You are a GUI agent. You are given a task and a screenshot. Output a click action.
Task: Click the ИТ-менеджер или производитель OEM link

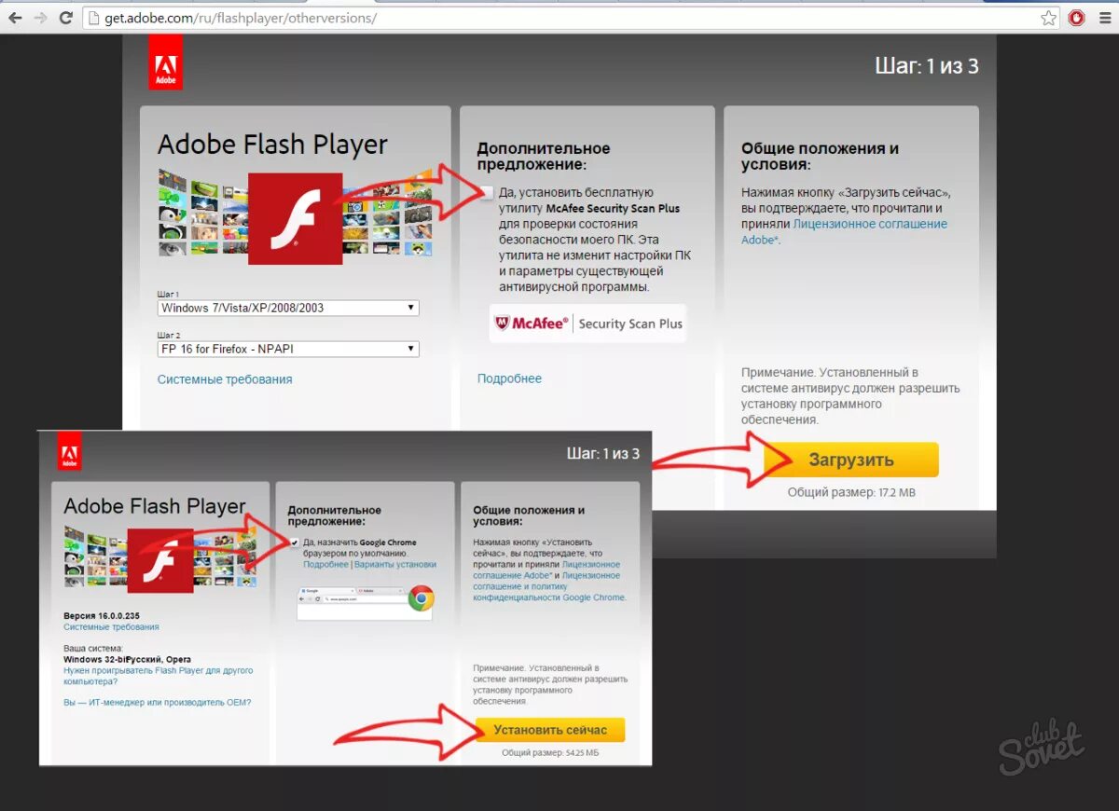(x=157, y=702)
